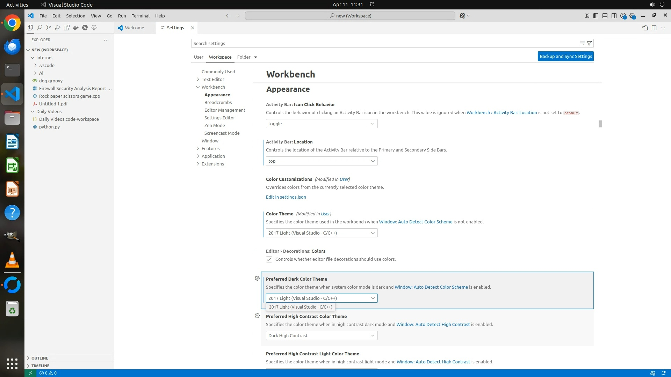Click Backup and Sync Settings button

565,56
